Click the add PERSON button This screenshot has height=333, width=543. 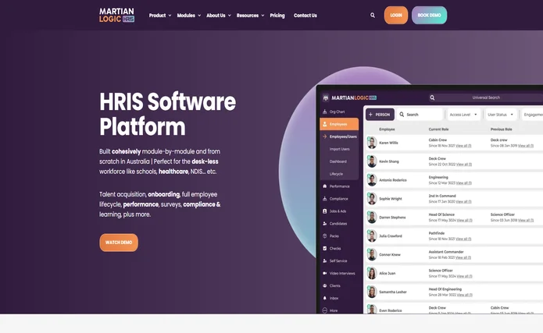pos(380,115)
